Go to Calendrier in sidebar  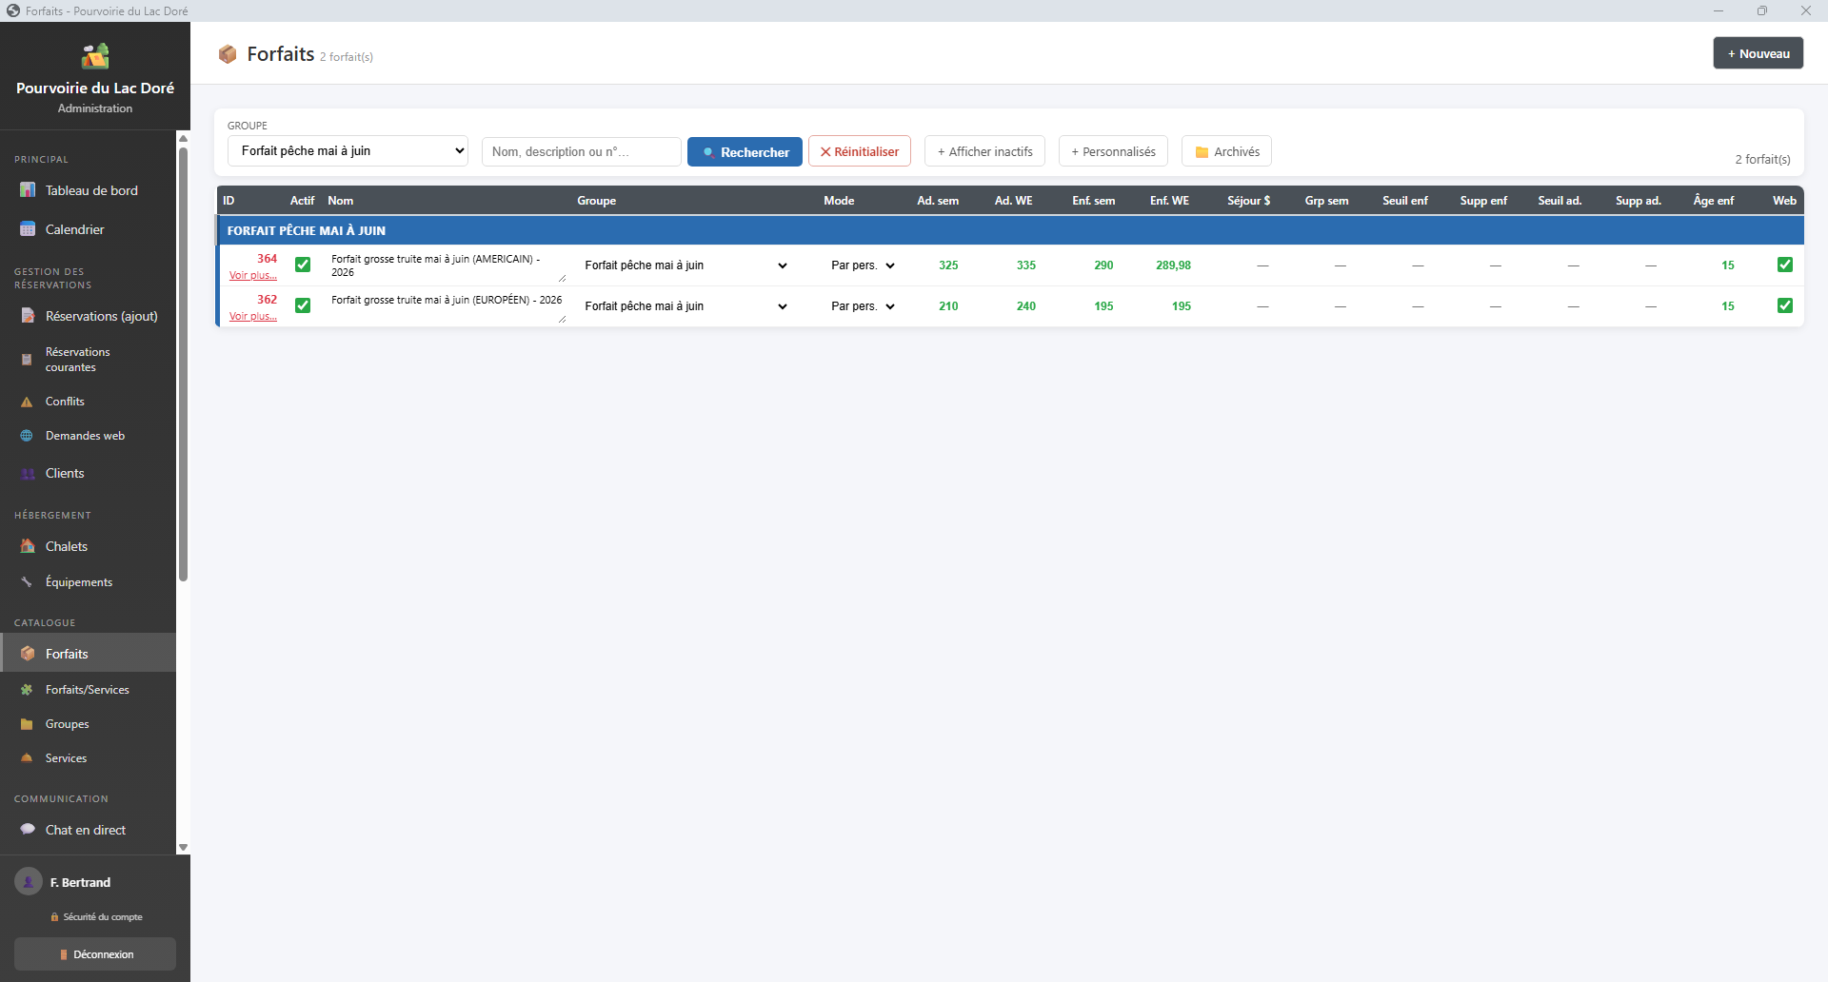pos(88,229)
